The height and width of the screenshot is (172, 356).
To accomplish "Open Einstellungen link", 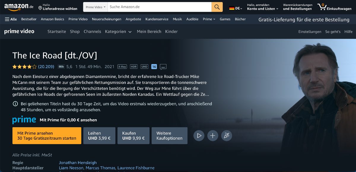I will point(310,32).
